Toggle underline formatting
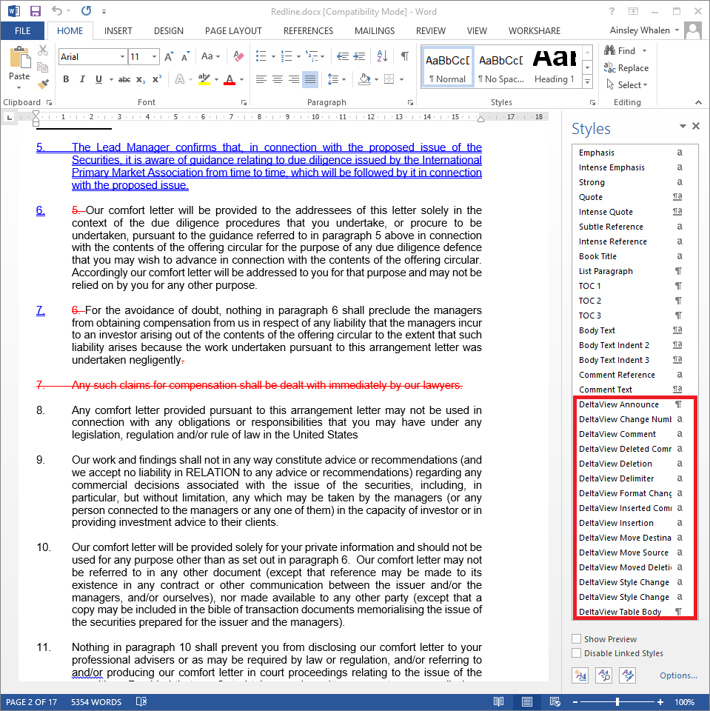The image size is (710, 711). point(98,79)
